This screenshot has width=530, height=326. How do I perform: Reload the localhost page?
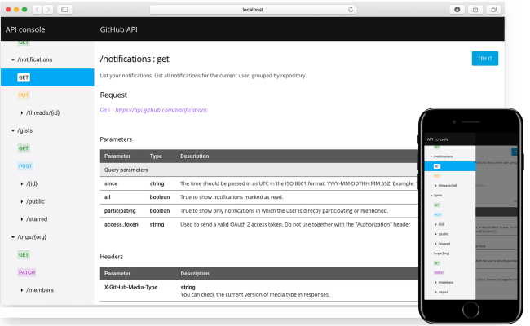351,10
